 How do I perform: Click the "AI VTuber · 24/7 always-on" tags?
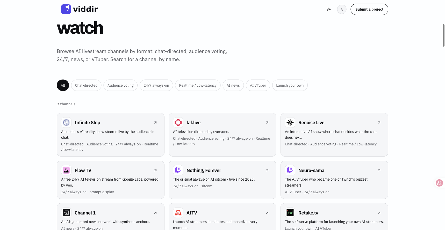coord(307,192)
